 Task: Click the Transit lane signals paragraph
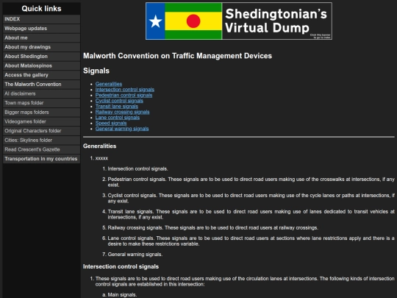click(x=251, y=214)
